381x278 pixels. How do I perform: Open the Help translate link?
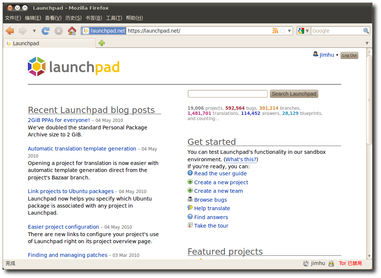[212, 208]
